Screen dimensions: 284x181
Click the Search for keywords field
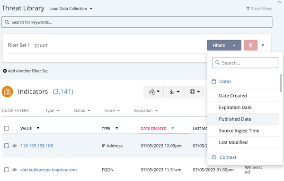137,22
